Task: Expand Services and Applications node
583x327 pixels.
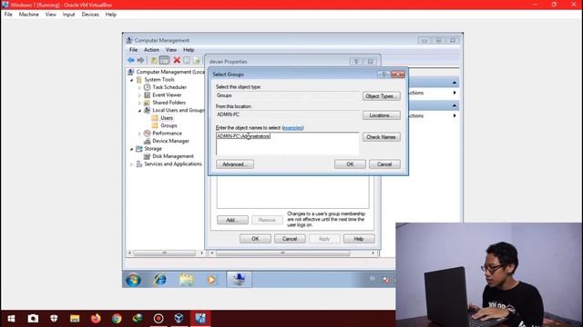Action: (131, 163)
